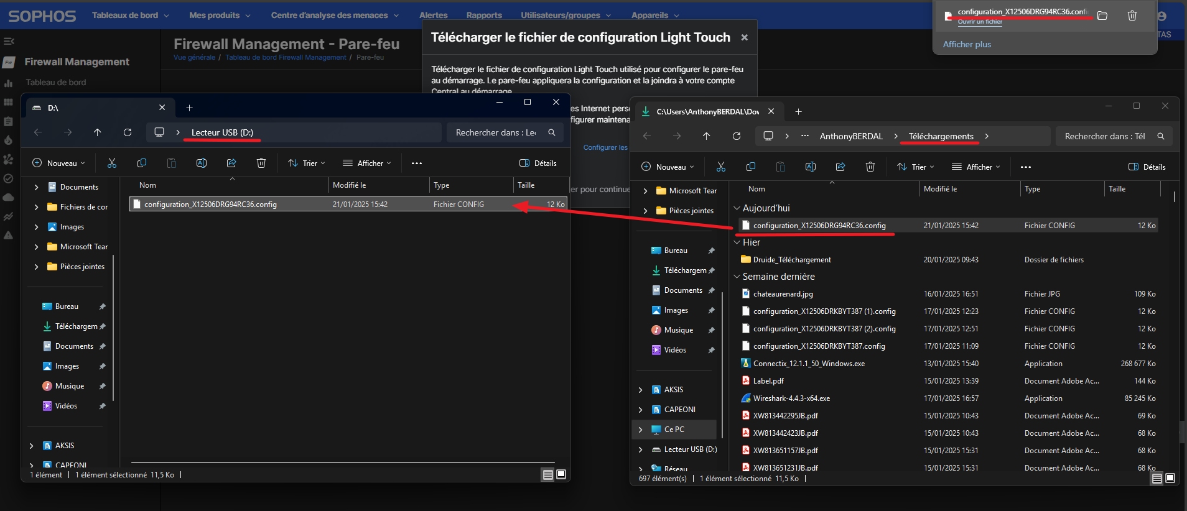1187x511 pixels.
Task: Show downloaded file in folder from browser popup
Action: tap(1102, 16)
